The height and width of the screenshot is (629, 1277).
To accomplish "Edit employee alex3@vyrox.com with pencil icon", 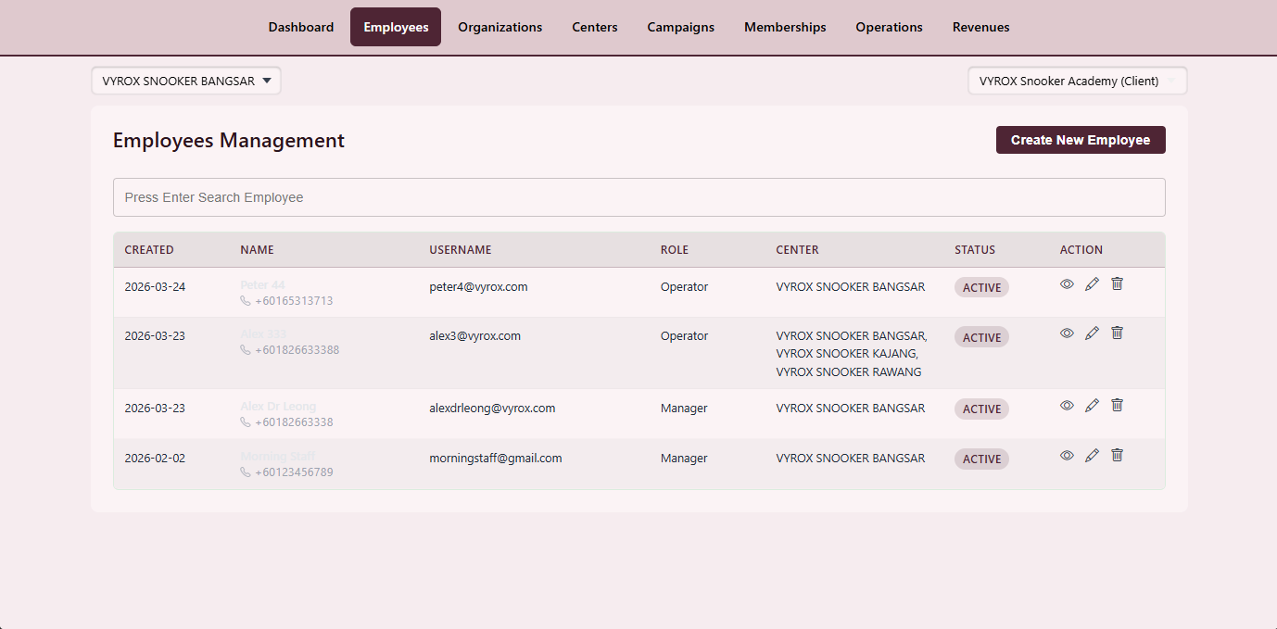I will tap(1092, 333).
